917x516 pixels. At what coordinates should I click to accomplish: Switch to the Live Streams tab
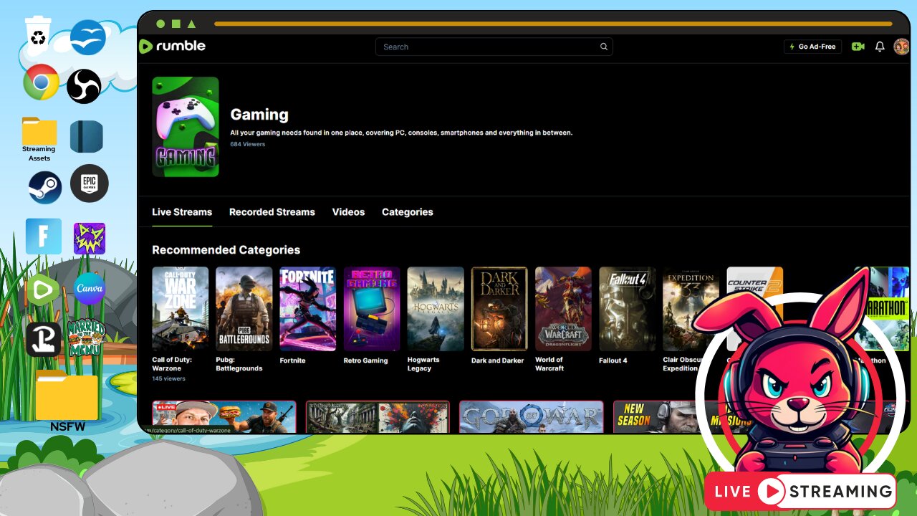point(182,212)
